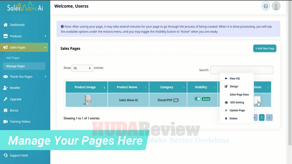Expand the Thank You Pages chevron
The image size is (292, 164).
click(x=45, y=76)
